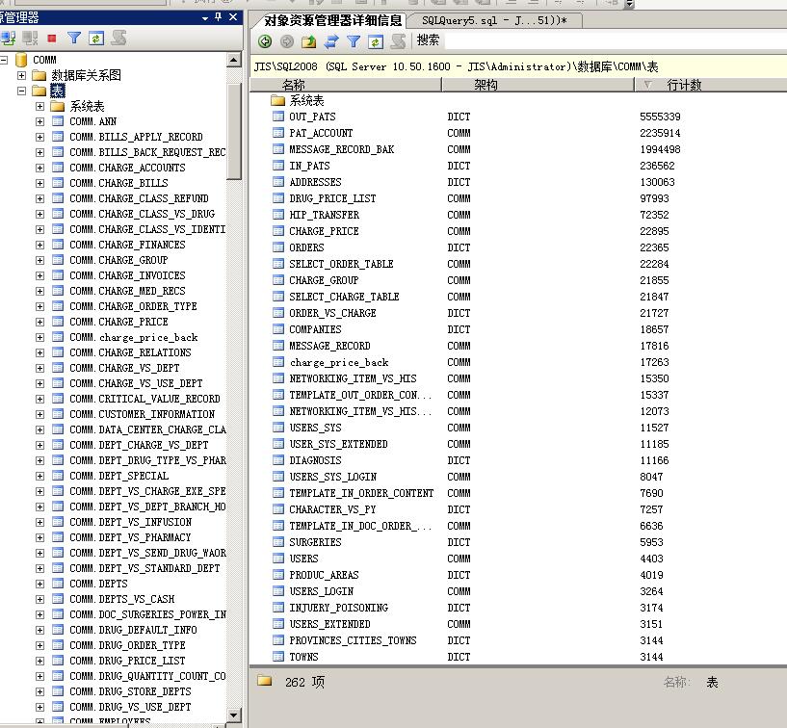Click the COMM database cylinder icon
The image size is (787, 728).
[x=21, y=60]
